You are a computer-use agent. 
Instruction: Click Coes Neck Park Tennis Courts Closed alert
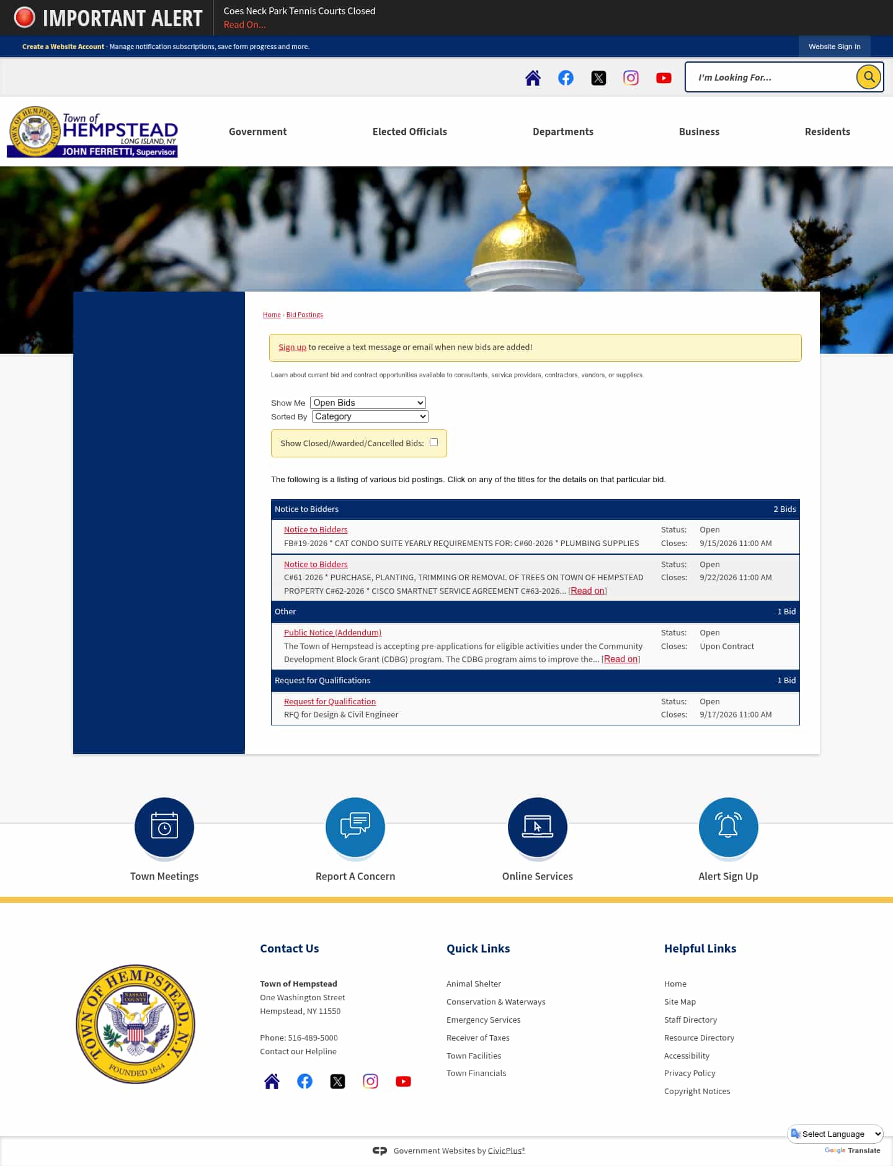pos(300,11)
